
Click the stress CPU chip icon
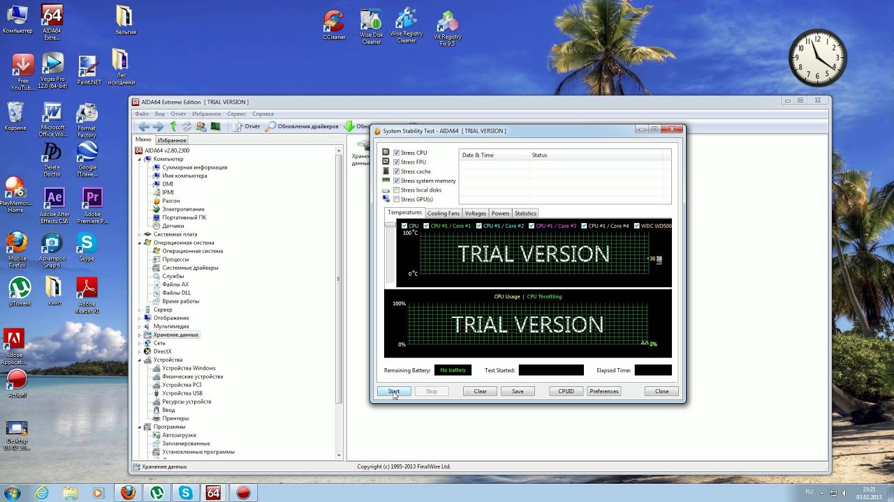pos(386,152)
